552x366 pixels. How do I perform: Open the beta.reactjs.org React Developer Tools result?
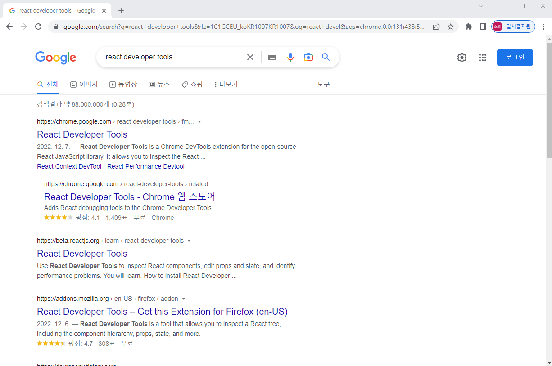tap(82, 254)
